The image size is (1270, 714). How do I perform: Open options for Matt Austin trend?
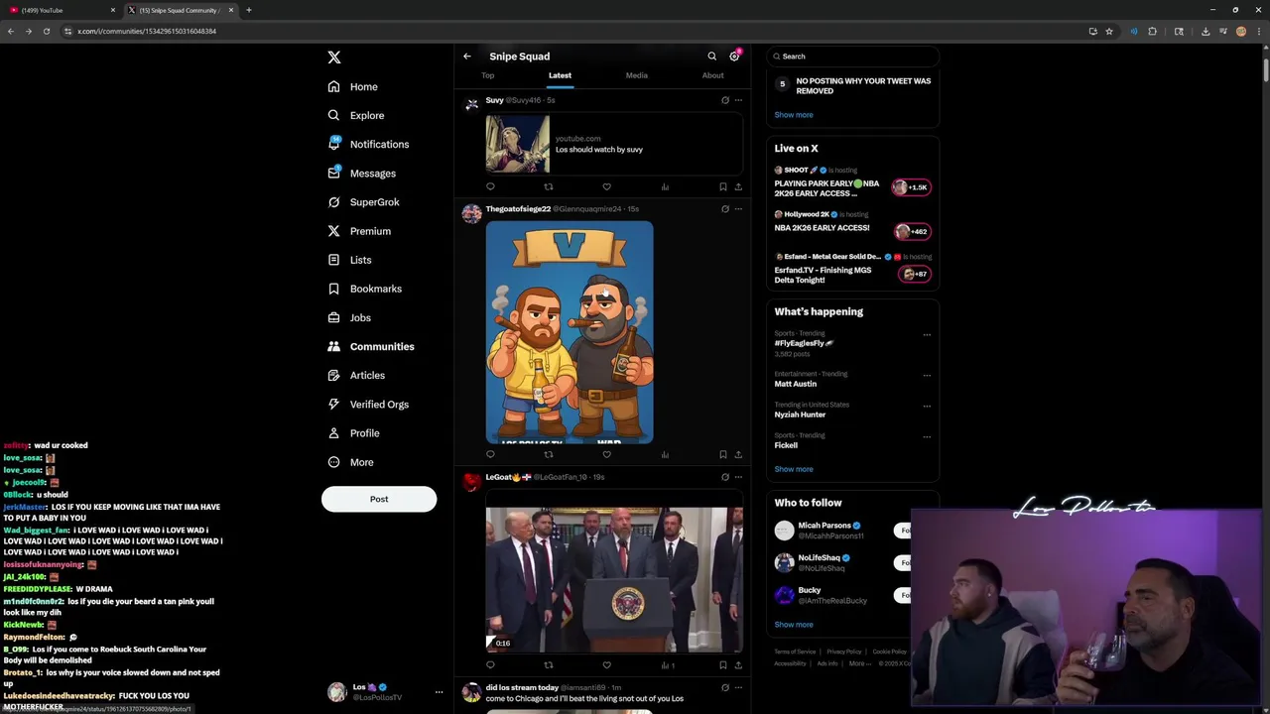point(927,376)
